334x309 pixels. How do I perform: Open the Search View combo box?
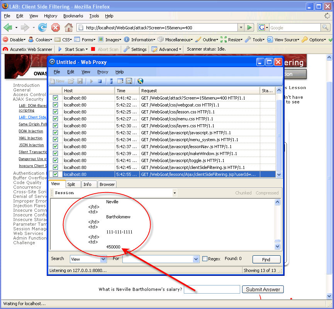103,259
